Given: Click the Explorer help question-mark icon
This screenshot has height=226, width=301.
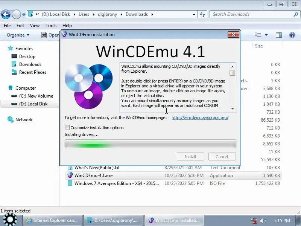Looking at the screenshot, I should 292,35.
